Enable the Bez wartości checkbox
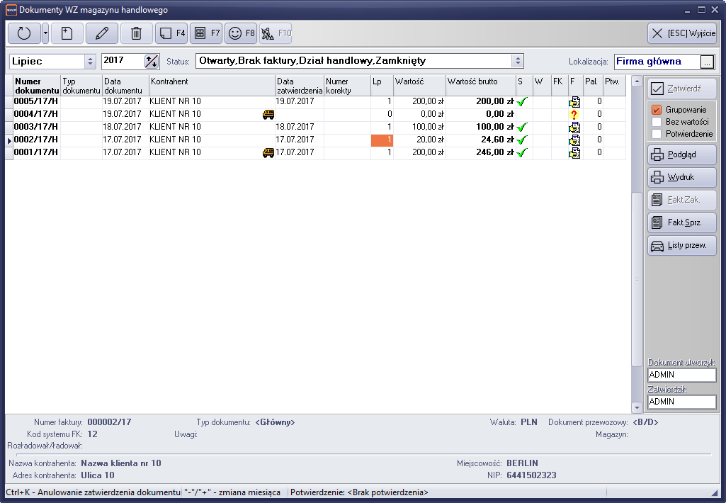 point(657,122)
